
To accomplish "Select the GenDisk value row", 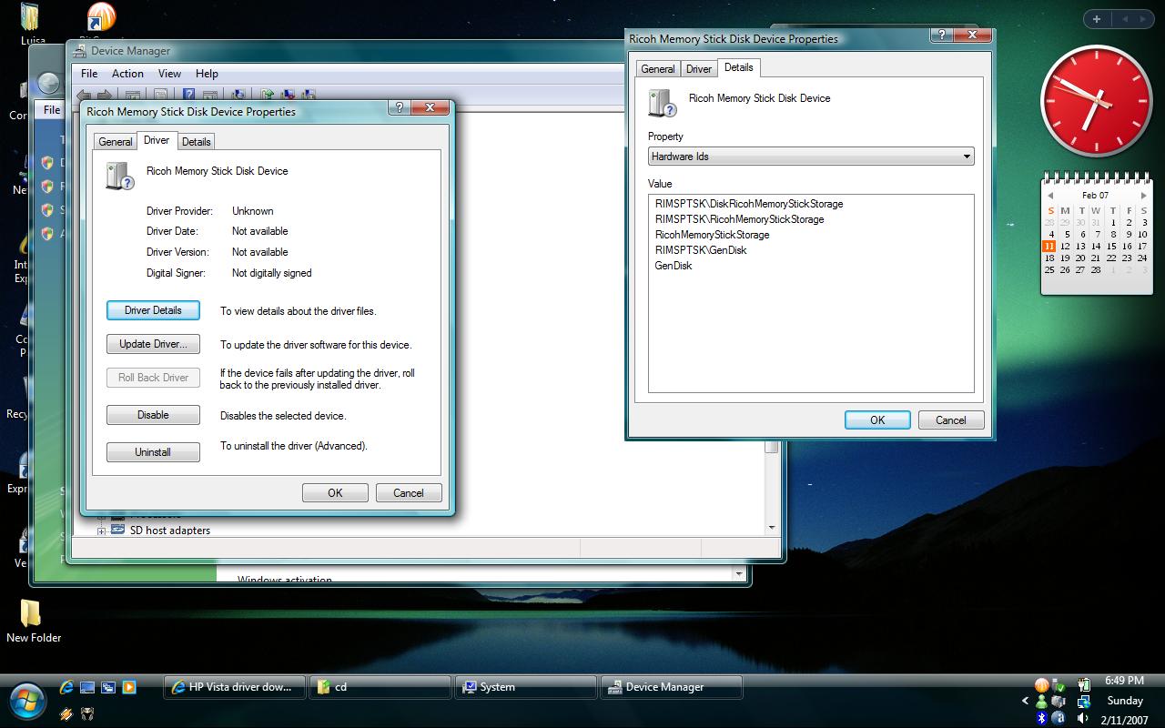I will tap(674, 266).
